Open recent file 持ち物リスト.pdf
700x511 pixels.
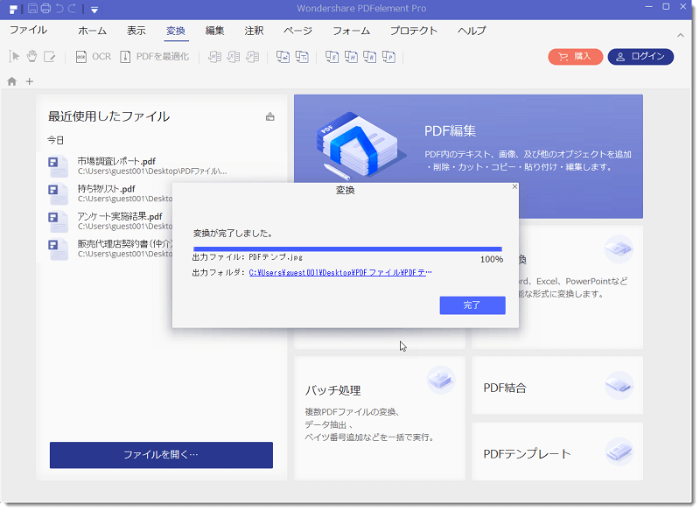click(x=108, y=193)
